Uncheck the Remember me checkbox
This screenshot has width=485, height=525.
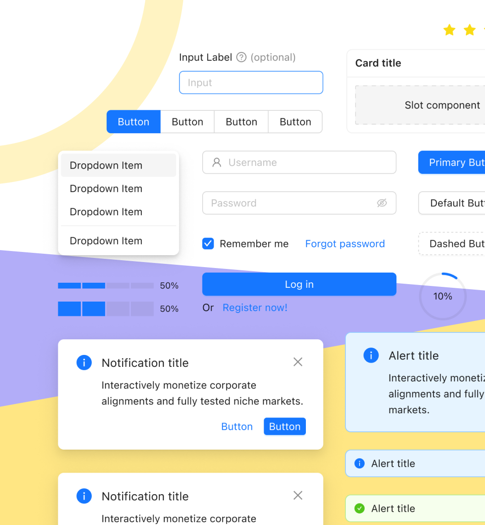click(x=208, y=244)
